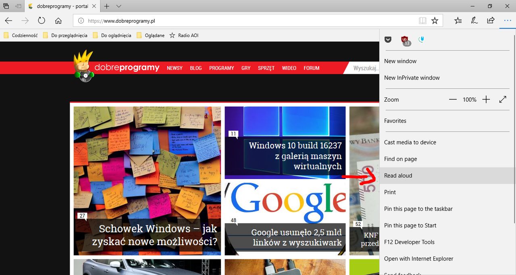
Task: Open the FORUM site section
Action: click(312, 68)
